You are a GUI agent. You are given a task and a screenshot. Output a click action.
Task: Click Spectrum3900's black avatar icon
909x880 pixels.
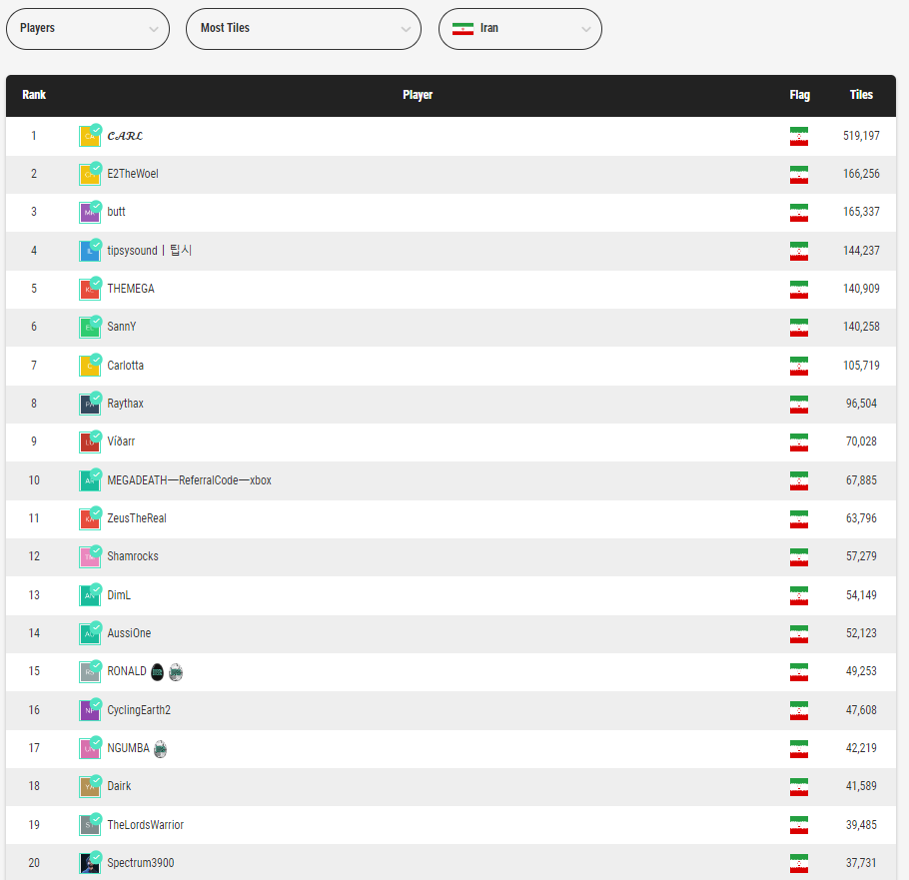90,864
